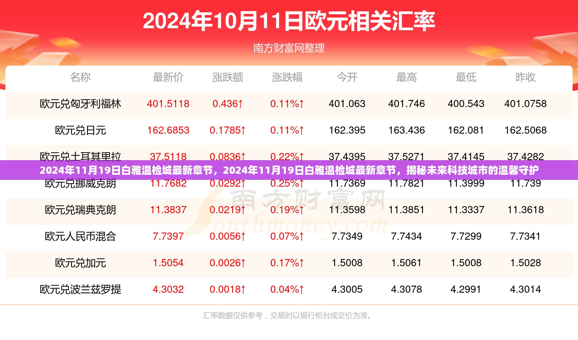Click the row name 欧元兑挪威克朗
The width and height of the screenshot is (578, 340).
tap(81, 184)
